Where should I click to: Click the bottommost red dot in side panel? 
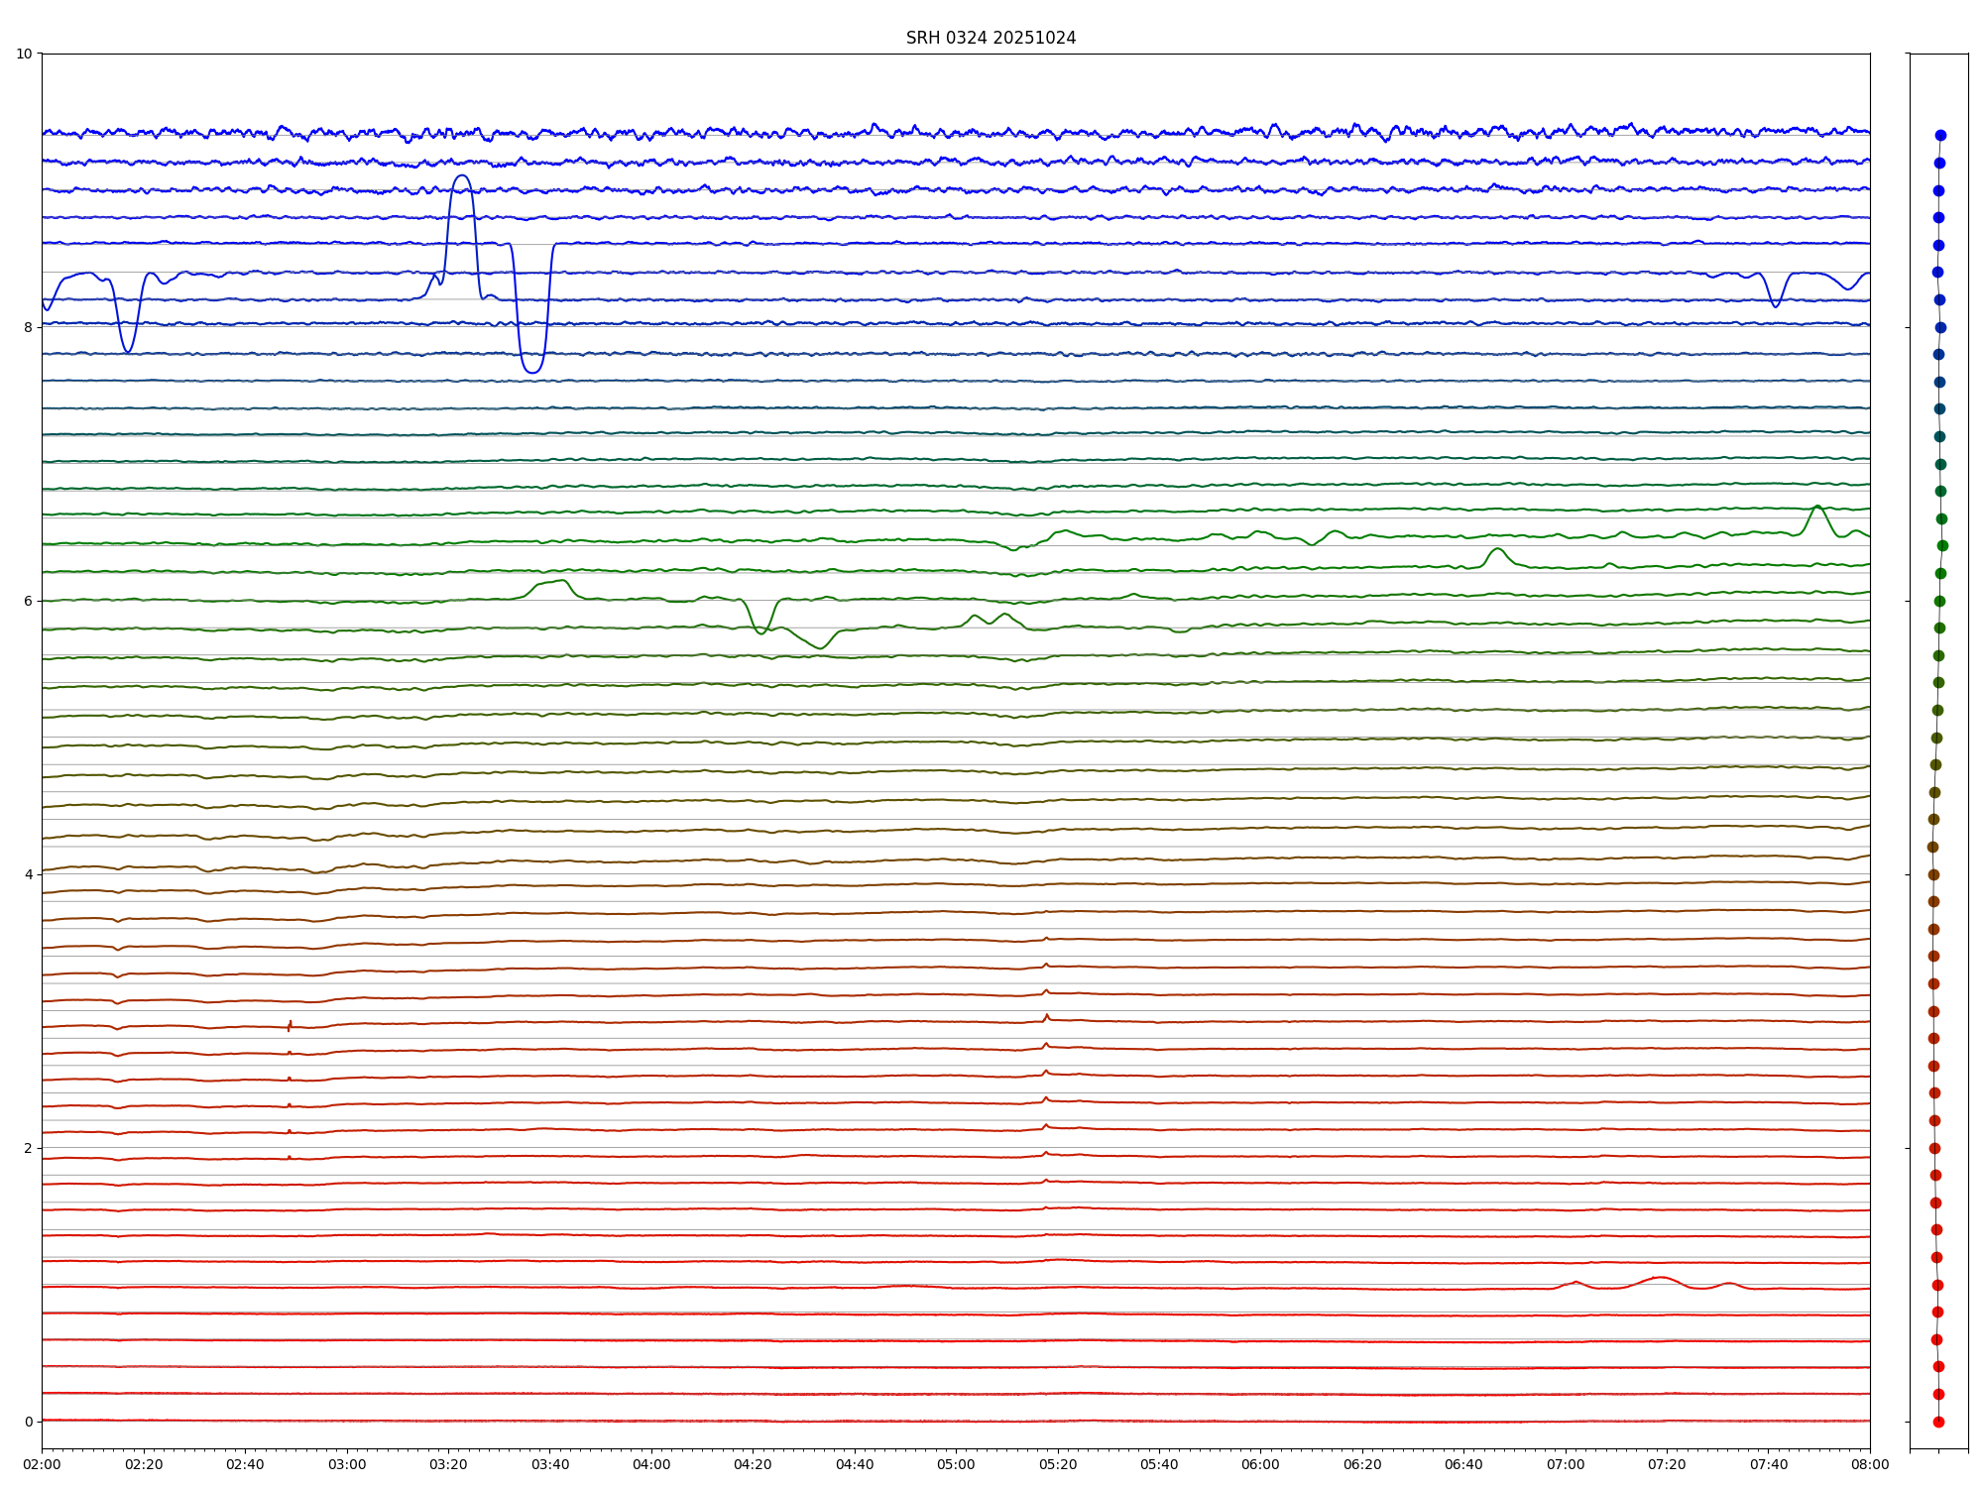pyautogui.click(x=1938, y=1422)
